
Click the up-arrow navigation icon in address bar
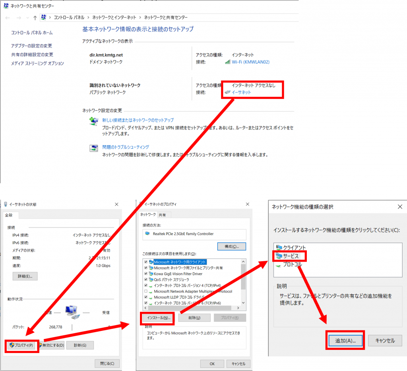pos(35,18)
